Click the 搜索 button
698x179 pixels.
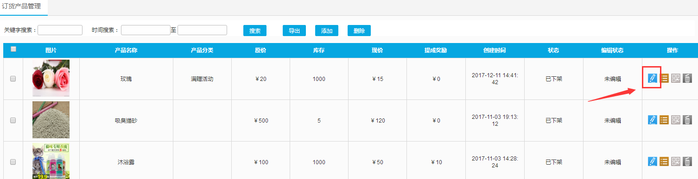[255, 31]
